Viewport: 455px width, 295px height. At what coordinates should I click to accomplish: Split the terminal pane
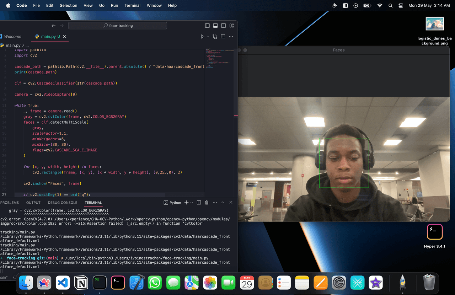[x=199, y=203]
